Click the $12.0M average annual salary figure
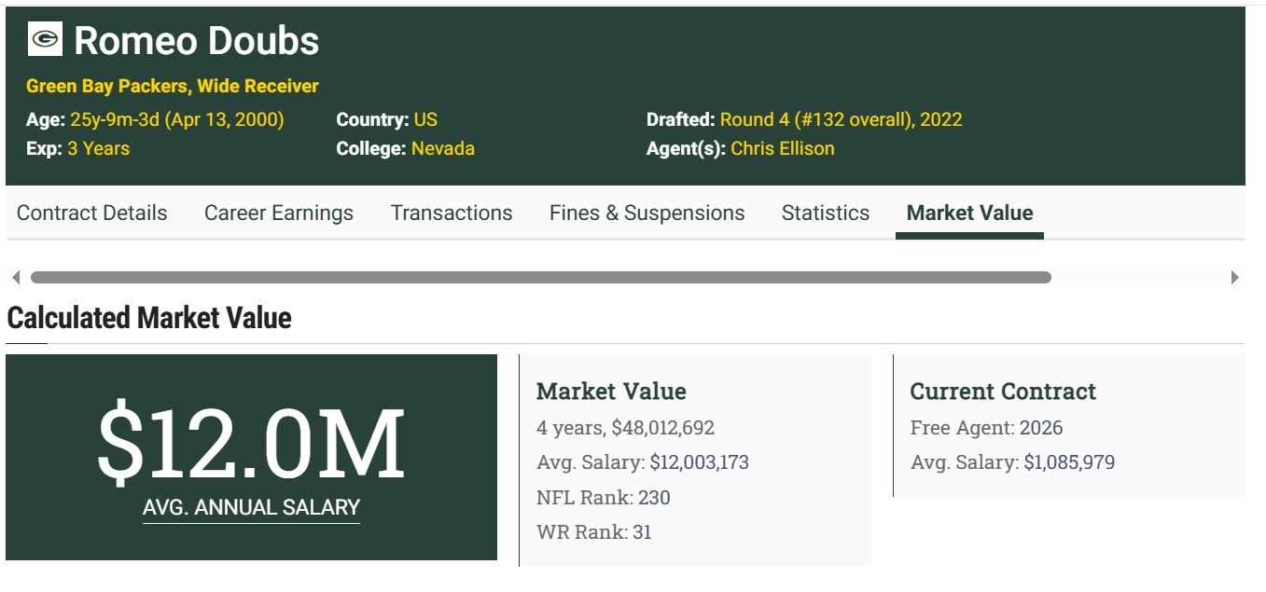This screenshot has height=592, width=1266. [251, 444]
